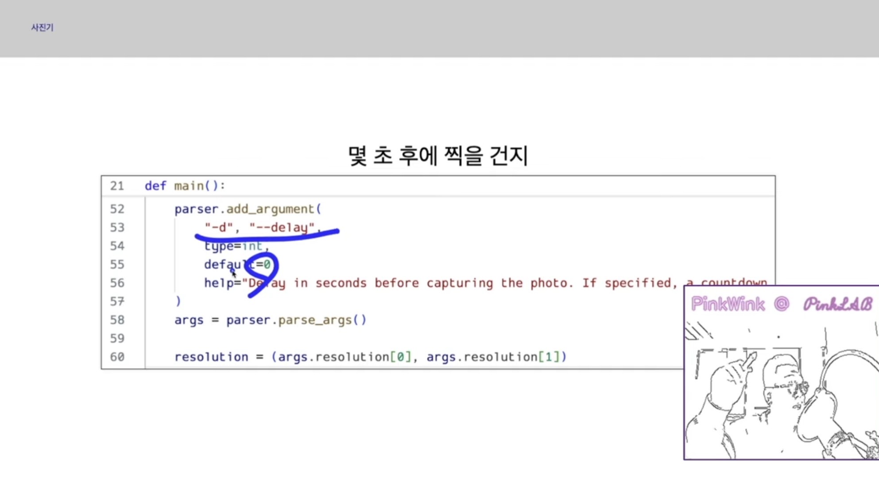The image size is (879, 498).
Task: Click the blue underline annotation stroke
Action: (x=266, y=238)
